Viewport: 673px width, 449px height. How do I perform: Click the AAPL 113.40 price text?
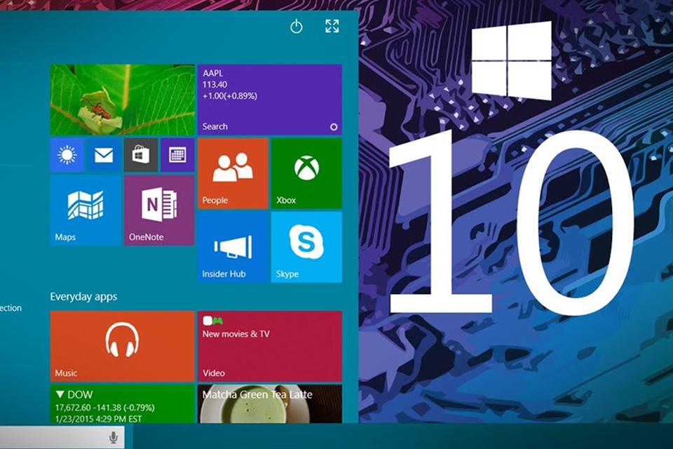coord(215,85)
